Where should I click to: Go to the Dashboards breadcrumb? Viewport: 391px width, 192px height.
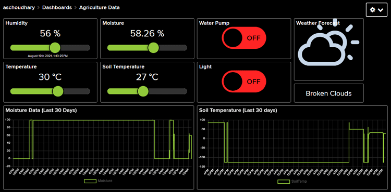[57, 7]
